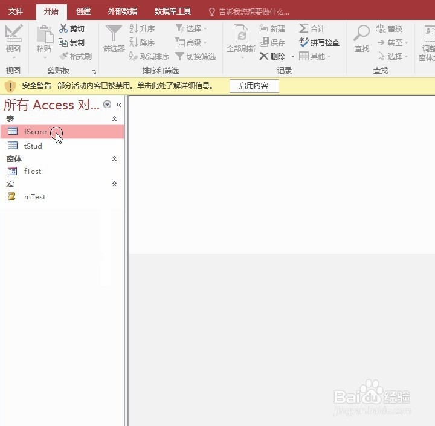This screenshot has width=435, height=426.
Task: Open the clipboard dialog launcher
Action: click(94, 73)
